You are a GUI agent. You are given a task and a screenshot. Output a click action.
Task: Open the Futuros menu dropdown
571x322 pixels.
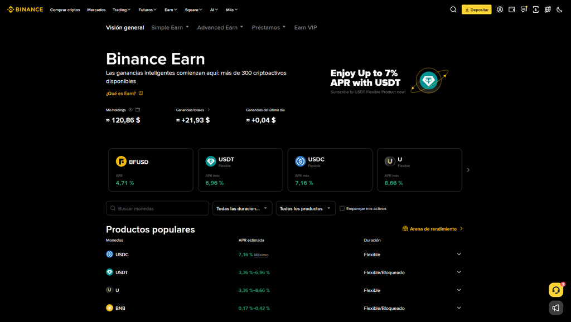[147, 10]
